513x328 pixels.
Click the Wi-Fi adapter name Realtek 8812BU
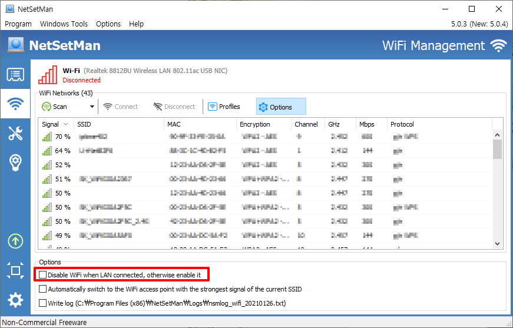click(x=155, y=71)
